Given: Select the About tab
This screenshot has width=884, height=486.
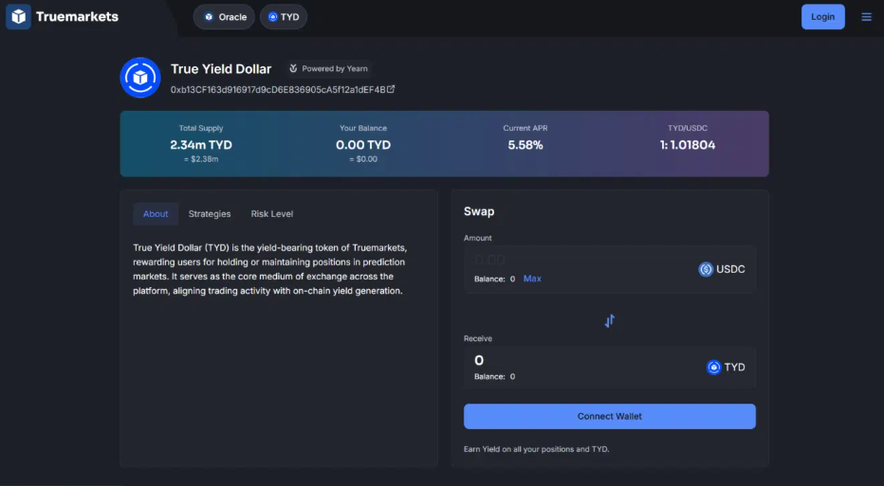Looking at the screenshot, I should pos(156,214).
